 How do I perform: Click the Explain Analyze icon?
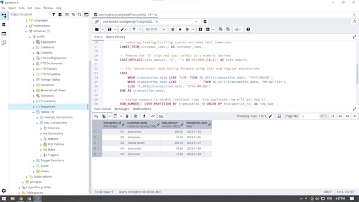point(207,30)
